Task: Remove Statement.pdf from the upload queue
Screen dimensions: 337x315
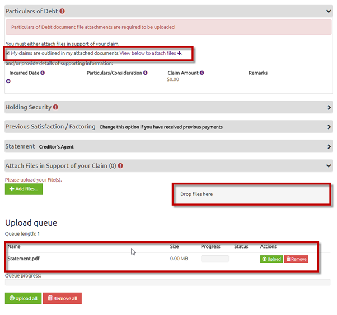Action: coord(296,259)
